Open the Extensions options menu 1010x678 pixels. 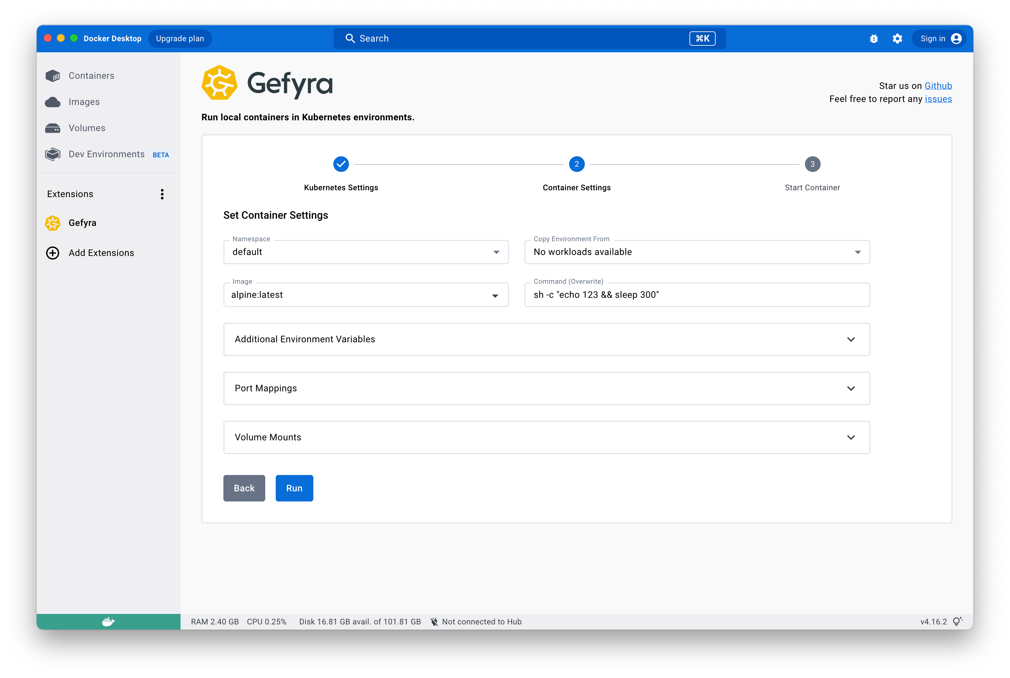[162, 194]
